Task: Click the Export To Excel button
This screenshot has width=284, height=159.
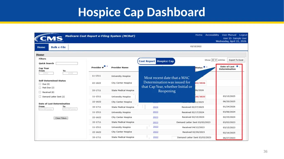Action: 236,60
